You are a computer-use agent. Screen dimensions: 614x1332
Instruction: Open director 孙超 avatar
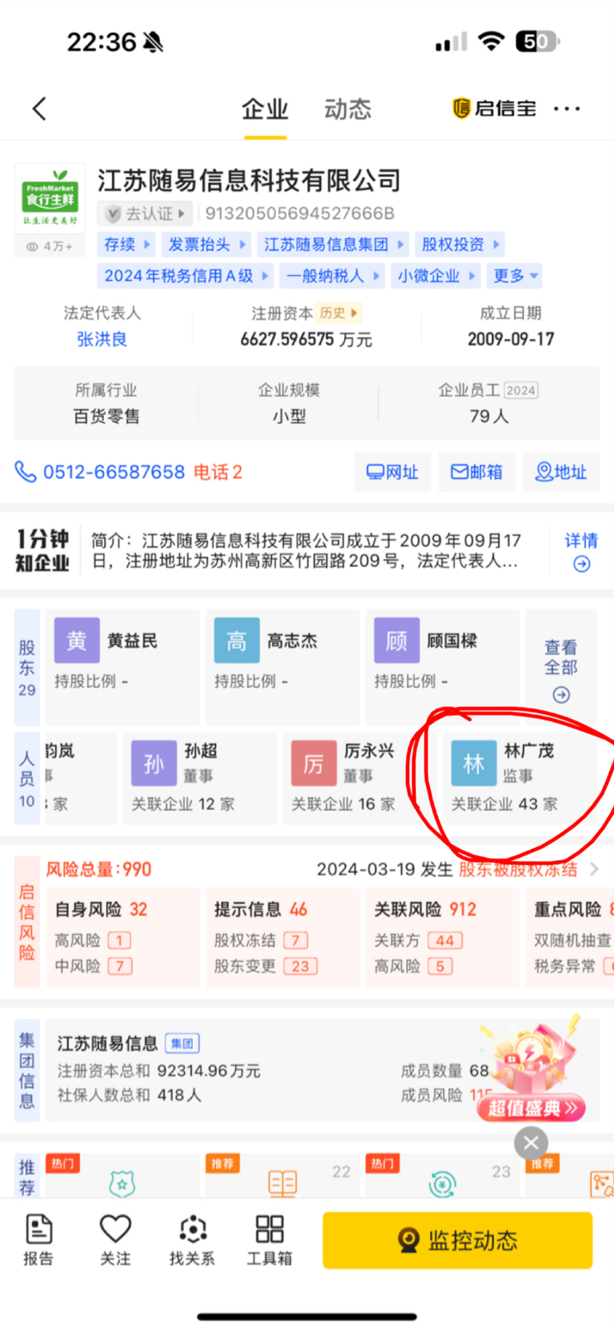(153, 764)
